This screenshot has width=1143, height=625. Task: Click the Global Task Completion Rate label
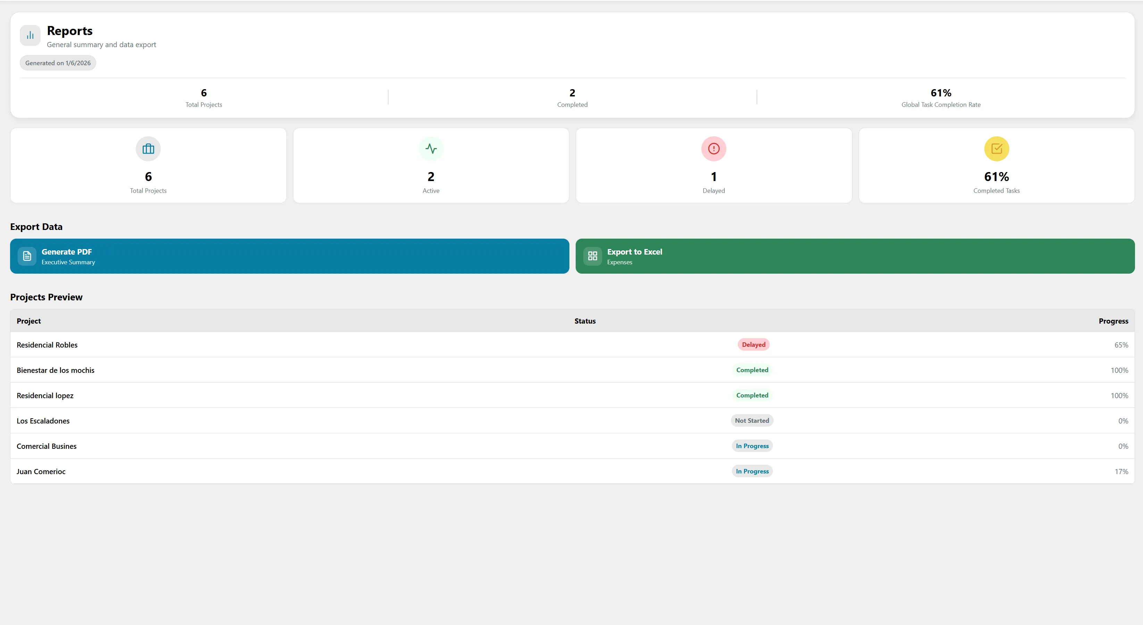point(941,105)
